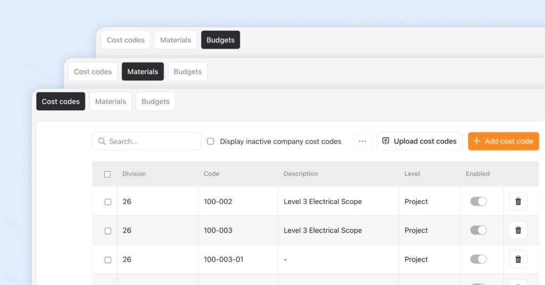Click the plus icon on Add cost code
545x285 pixels.
click(x=476, y=141)
